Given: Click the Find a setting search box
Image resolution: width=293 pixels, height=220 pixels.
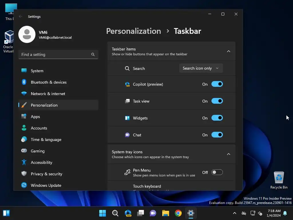Looking at the screenshot, I should click(x=58, y=54).
